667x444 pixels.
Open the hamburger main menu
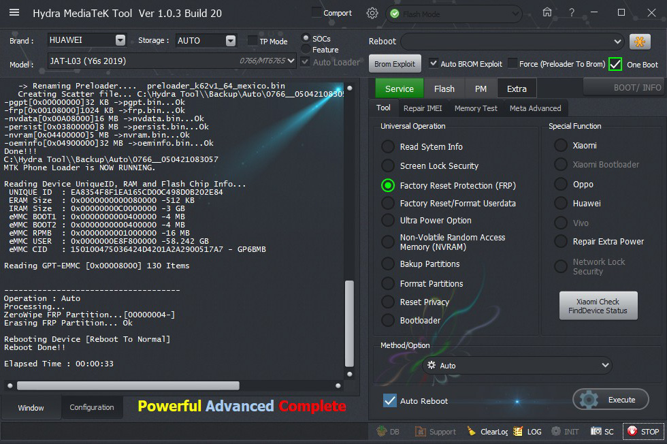pyautogui.click(x=14, y=12)
